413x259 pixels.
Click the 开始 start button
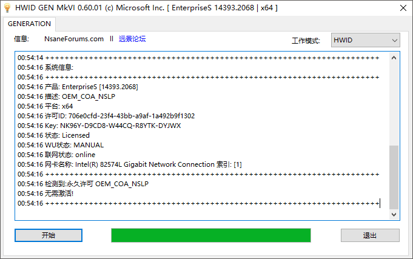coord(49,235)
